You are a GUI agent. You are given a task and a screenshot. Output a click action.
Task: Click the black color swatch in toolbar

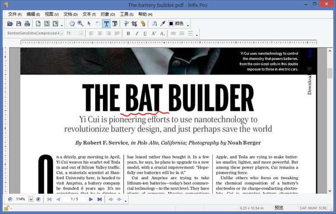point(171,24)
